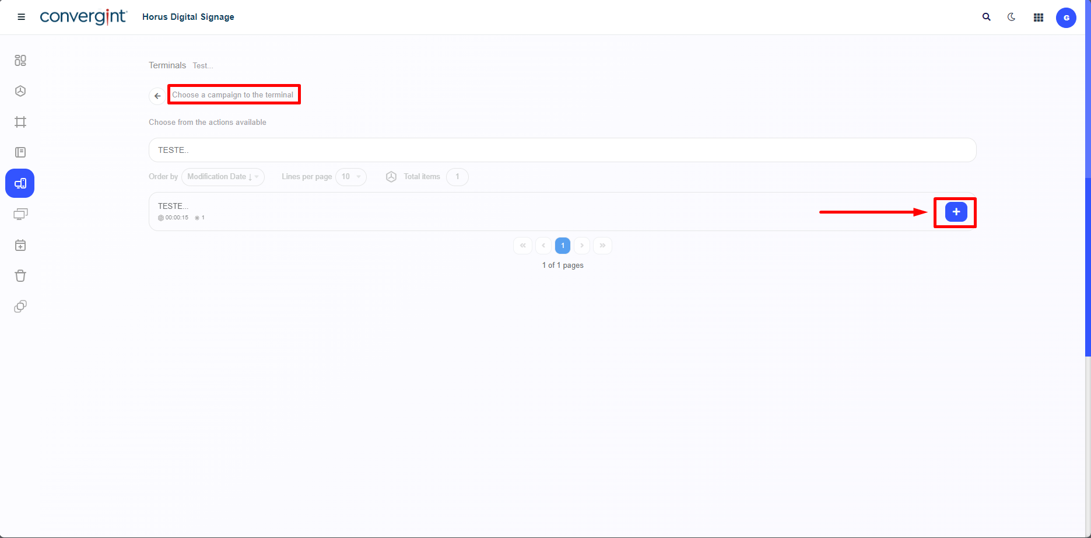Open the hamburger navigation menu
Viewport: 1091px width, 538px height.
22,17
